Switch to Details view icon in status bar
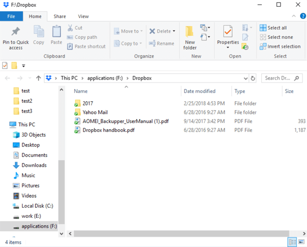Image resolution: width=307 pixels, height=247 pixels. pyautogui.click(x=292, y=242)
